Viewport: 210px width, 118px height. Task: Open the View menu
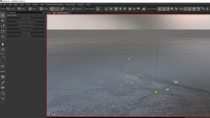(22, 5)
